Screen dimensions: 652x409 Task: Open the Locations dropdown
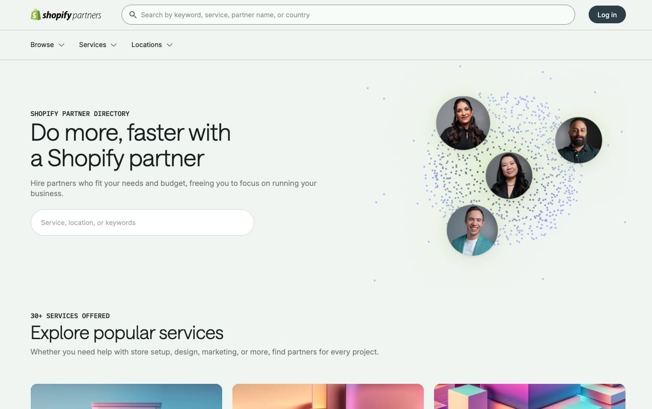click(x=151, y=45)
